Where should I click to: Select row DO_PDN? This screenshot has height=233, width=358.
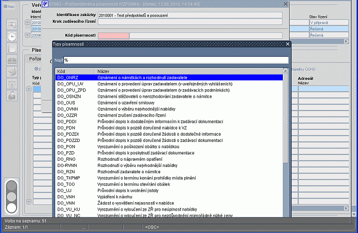[x=169, y=128]
